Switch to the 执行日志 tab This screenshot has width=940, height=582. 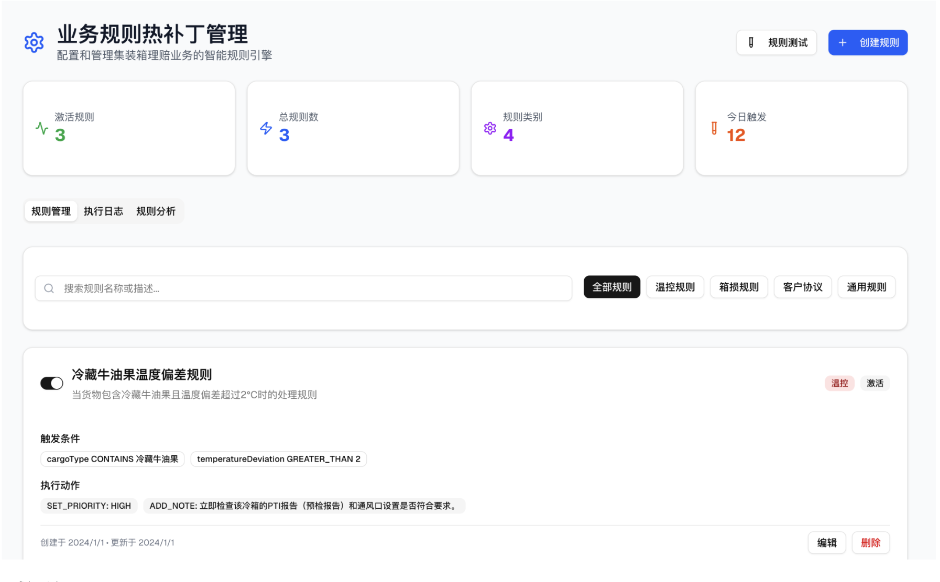(103, 211)
